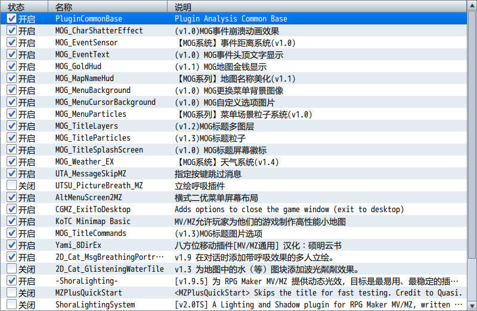The height and width of the screenshot is (311, 477).
Task: Sort by the 名称 column header
Action: [x=108, y=7]
